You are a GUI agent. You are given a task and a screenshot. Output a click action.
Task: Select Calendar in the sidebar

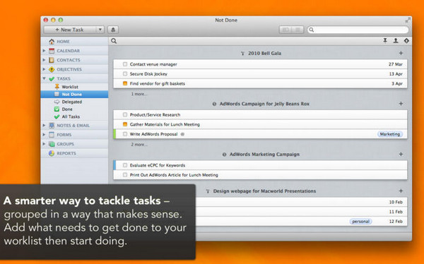74,51
